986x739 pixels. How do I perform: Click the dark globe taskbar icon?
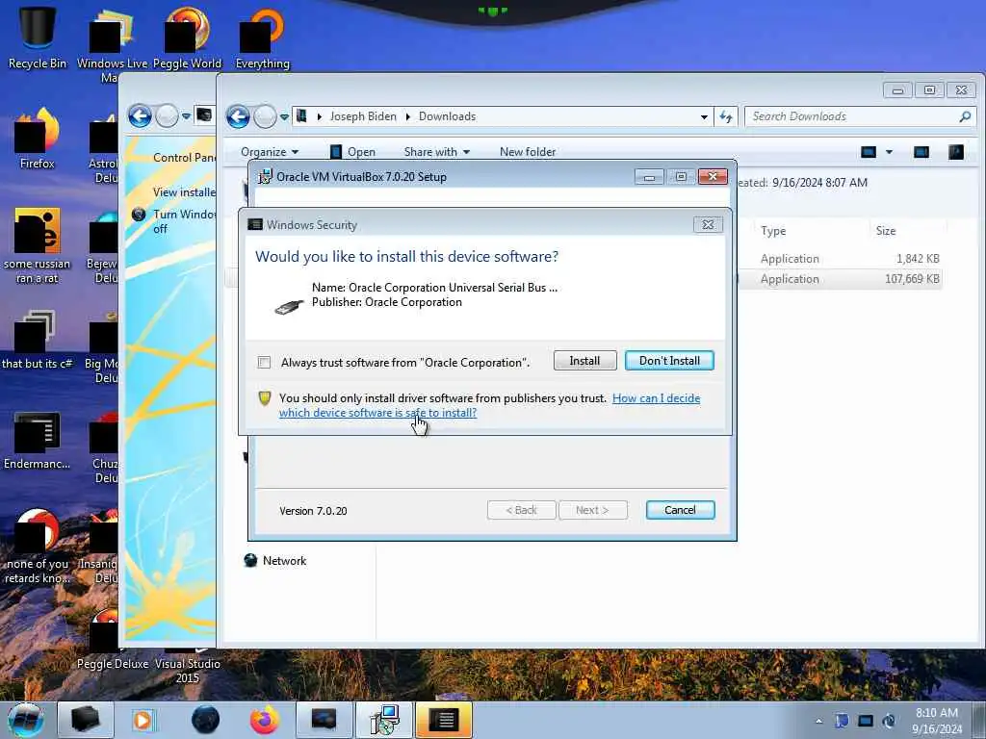[206, 720]
